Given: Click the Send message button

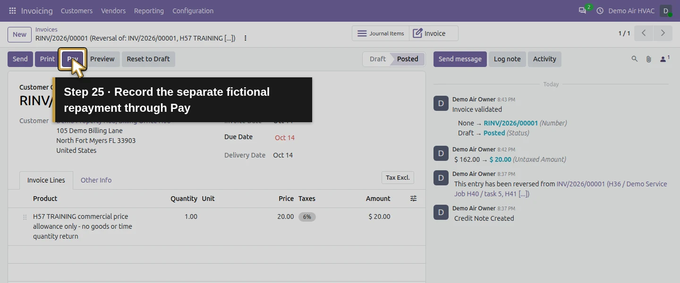Looking at the screenshot, I should (x=460, y=59).
